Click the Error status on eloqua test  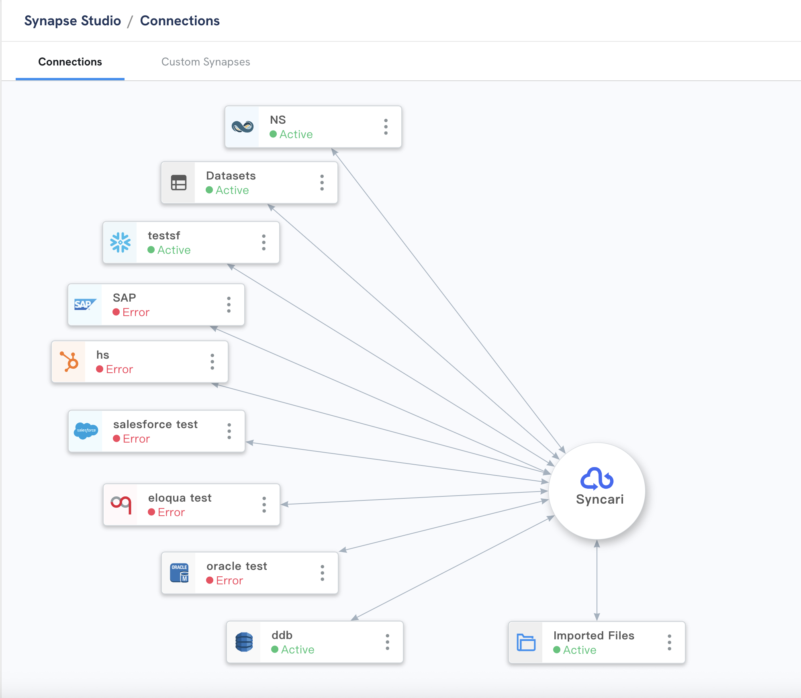(x=166, y=512)
